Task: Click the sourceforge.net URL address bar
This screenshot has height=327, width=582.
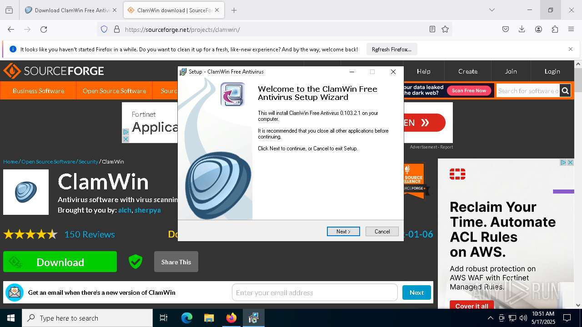Action: [x=273, y=30]
